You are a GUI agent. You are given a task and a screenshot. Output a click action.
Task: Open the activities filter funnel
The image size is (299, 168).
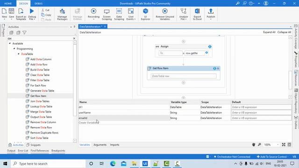pos(24,33)
